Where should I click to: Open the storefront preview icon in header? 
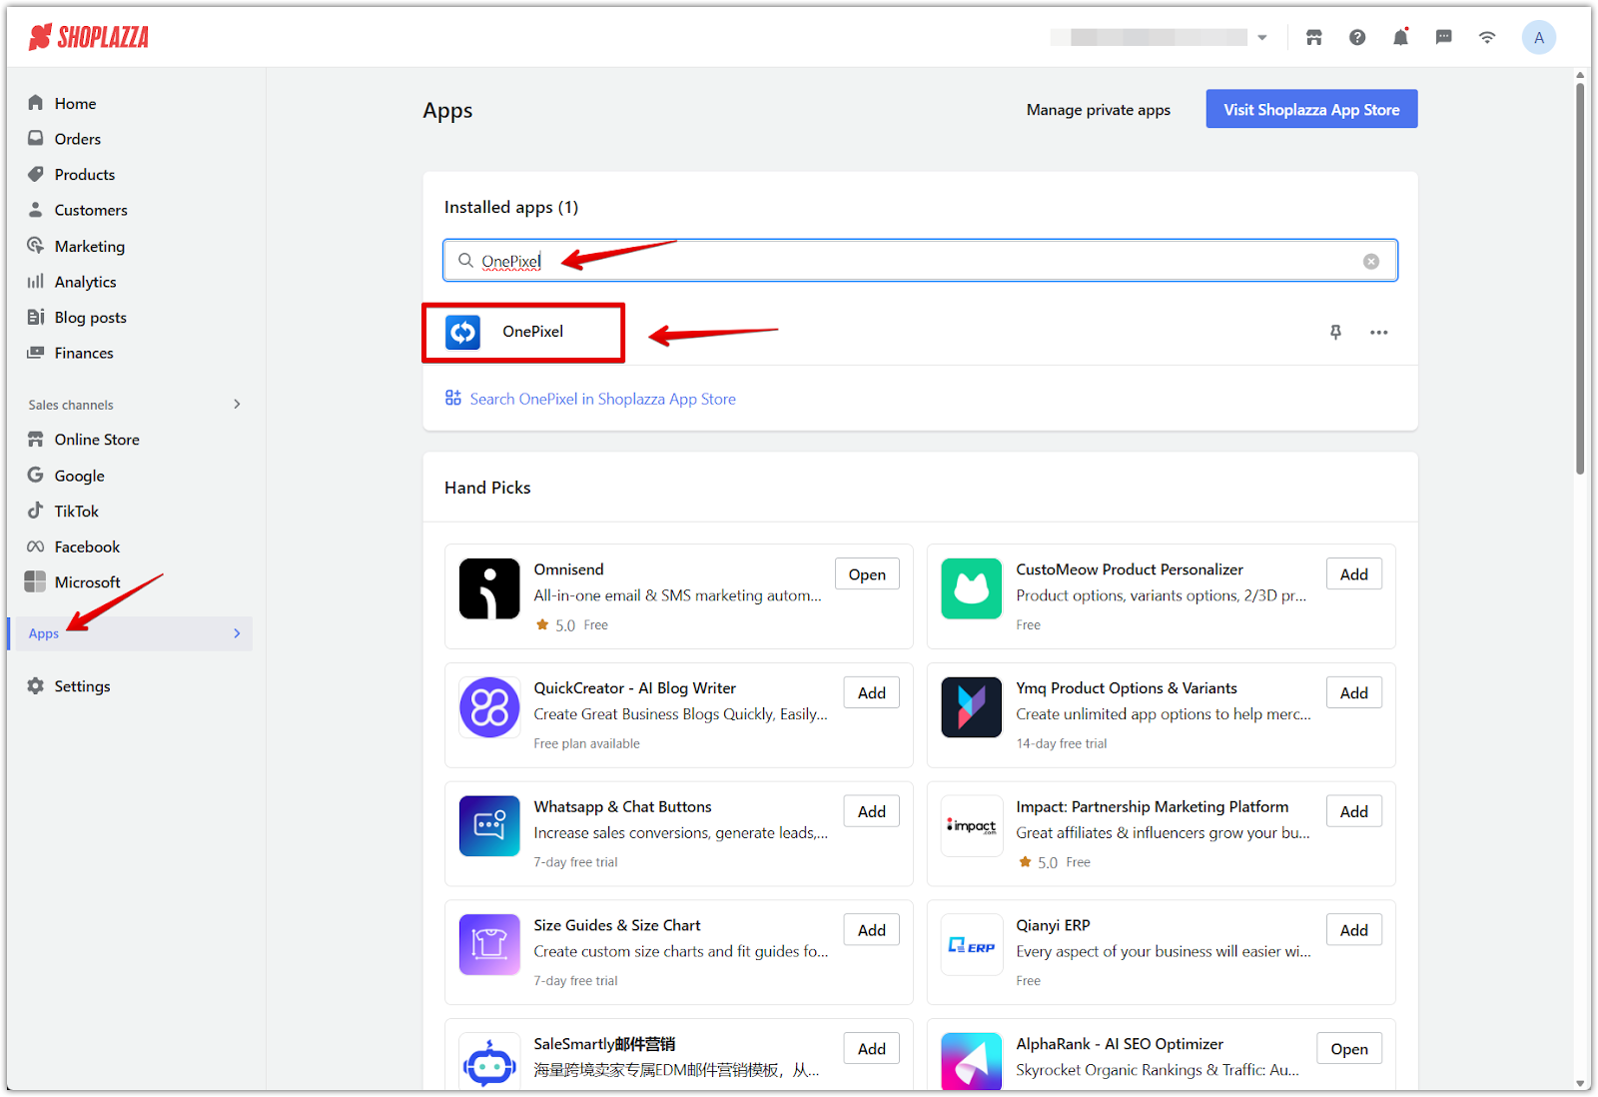point(1313,38)
